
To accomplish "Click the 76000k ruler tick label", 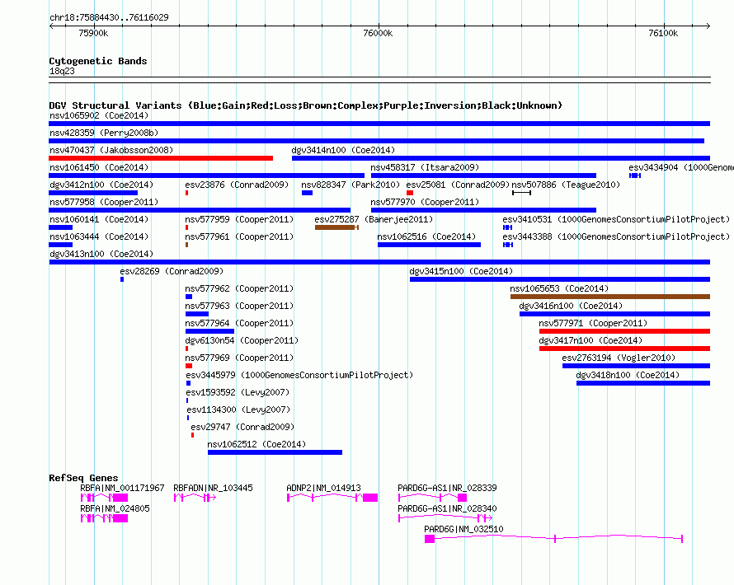I will [378, 33].
